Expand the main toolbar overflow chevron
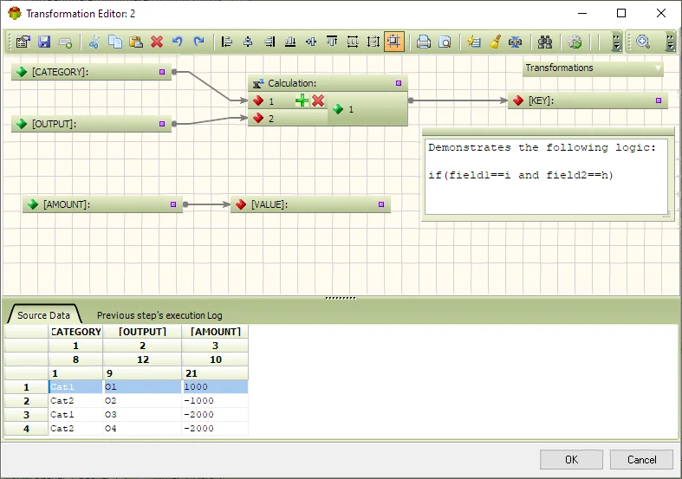This screenshot has width=682, height=479. tap(616, 42)
